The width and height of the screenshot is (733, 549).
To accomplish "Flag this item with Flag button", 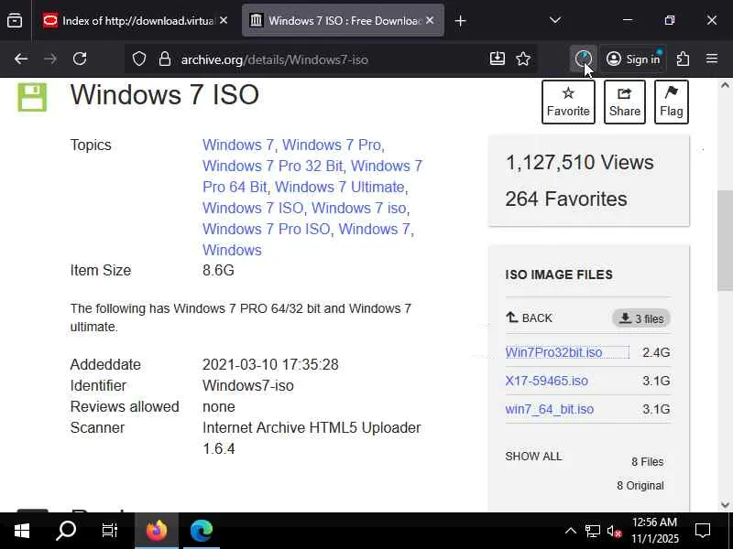I will coord(672,102).
